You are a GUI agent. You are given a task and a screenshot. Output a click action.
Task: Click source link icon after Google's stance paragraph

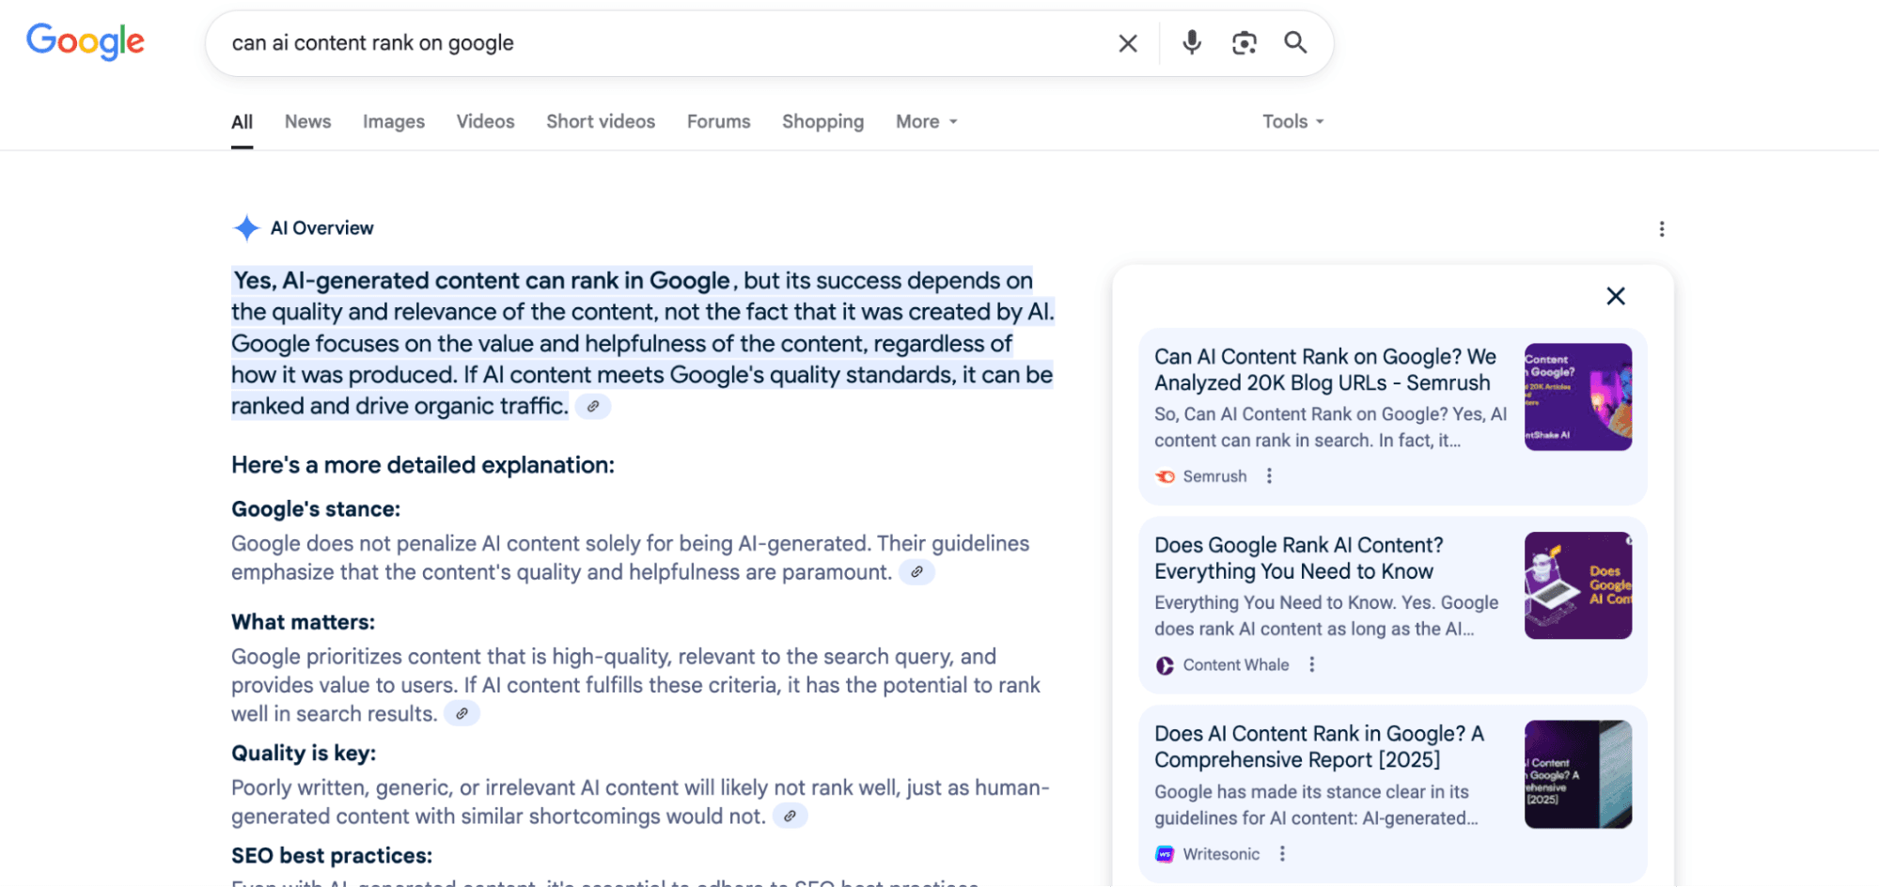pyautogui.click(x=916, y=572)
